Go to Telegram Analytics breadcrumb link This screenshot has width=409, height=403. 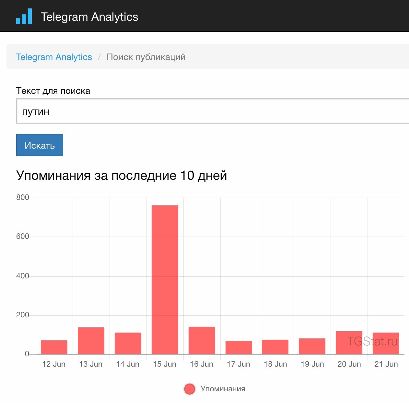click(54, 57)
